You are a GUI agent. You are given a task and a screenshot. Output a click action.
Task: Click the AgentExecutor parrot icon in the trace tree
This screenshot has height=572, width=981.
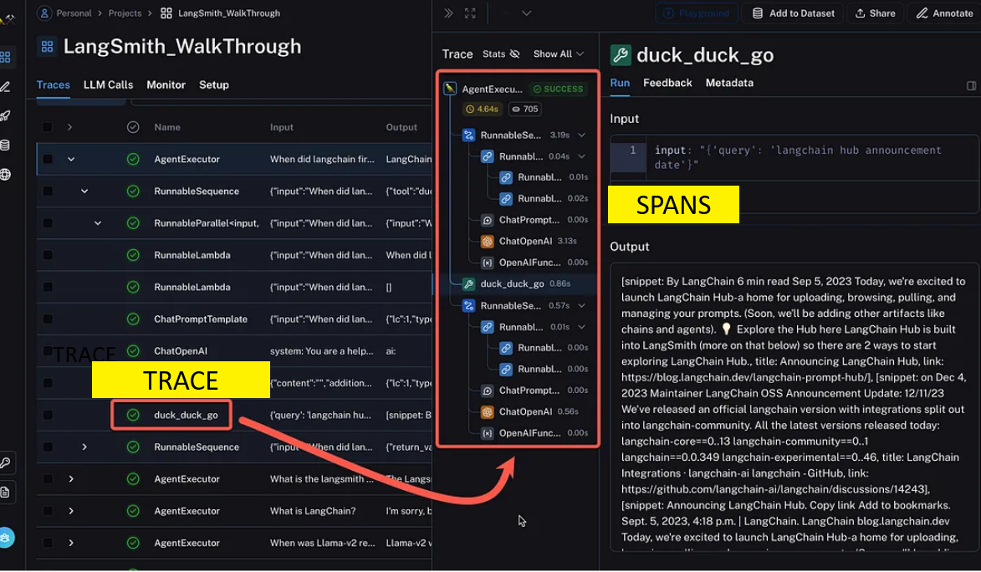(x=450, y=89)
